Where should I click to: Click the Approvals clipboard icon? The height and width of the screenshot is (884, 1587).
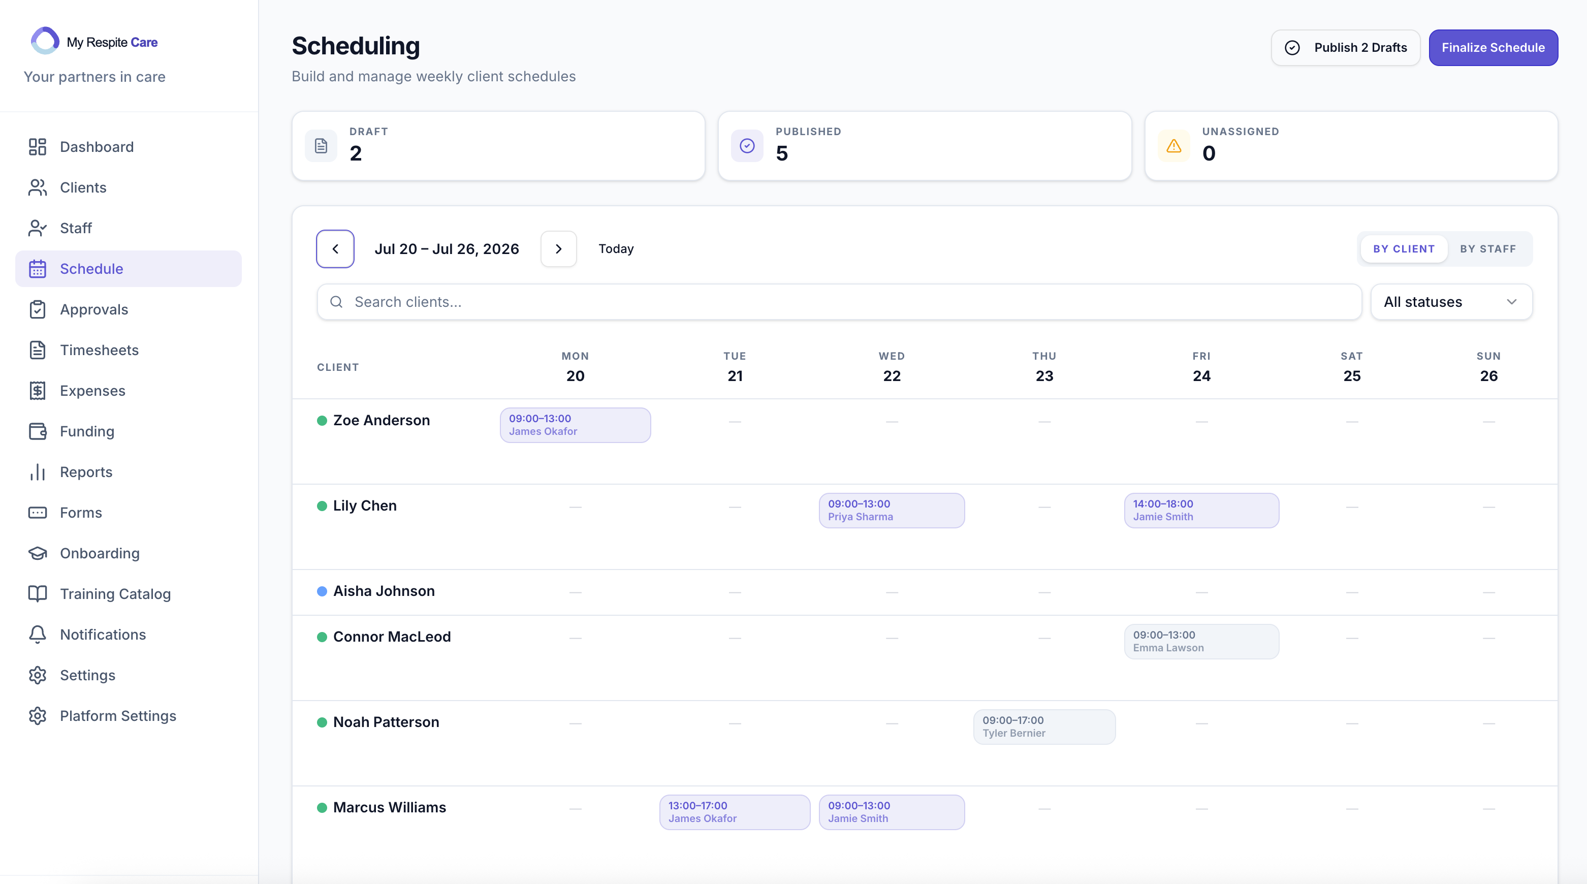click(38, 309)
